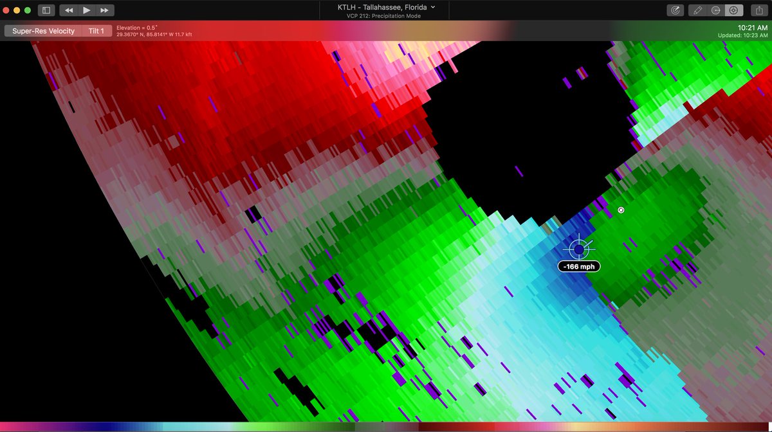Switch annotation mode on with pencil toggle
Screen dimensions: 772x432
point(697,10)
